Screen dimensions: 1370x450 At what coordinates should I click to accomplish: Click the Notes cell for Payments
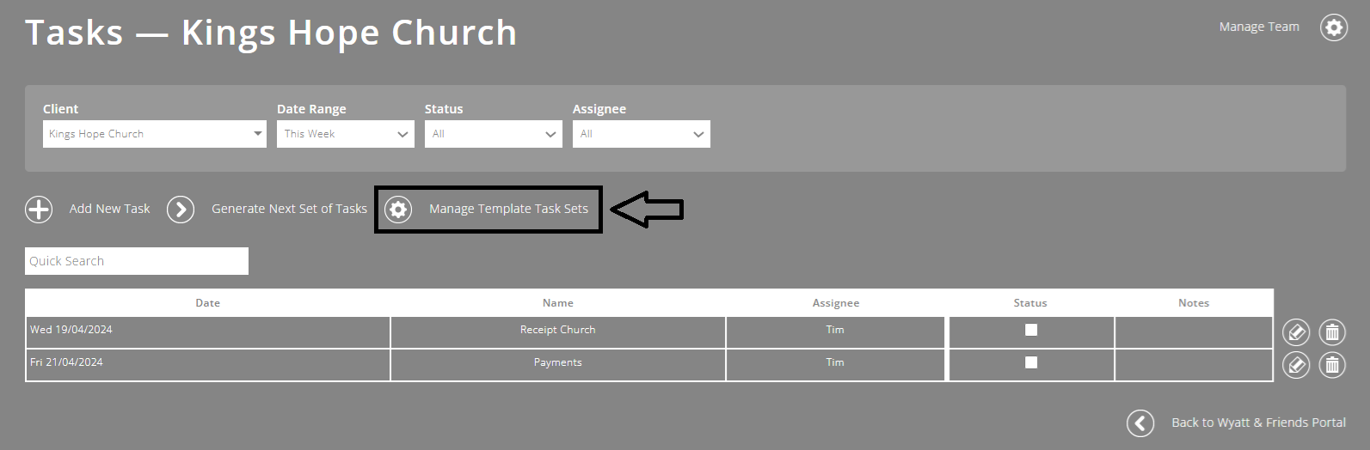tap(1194, 365)
